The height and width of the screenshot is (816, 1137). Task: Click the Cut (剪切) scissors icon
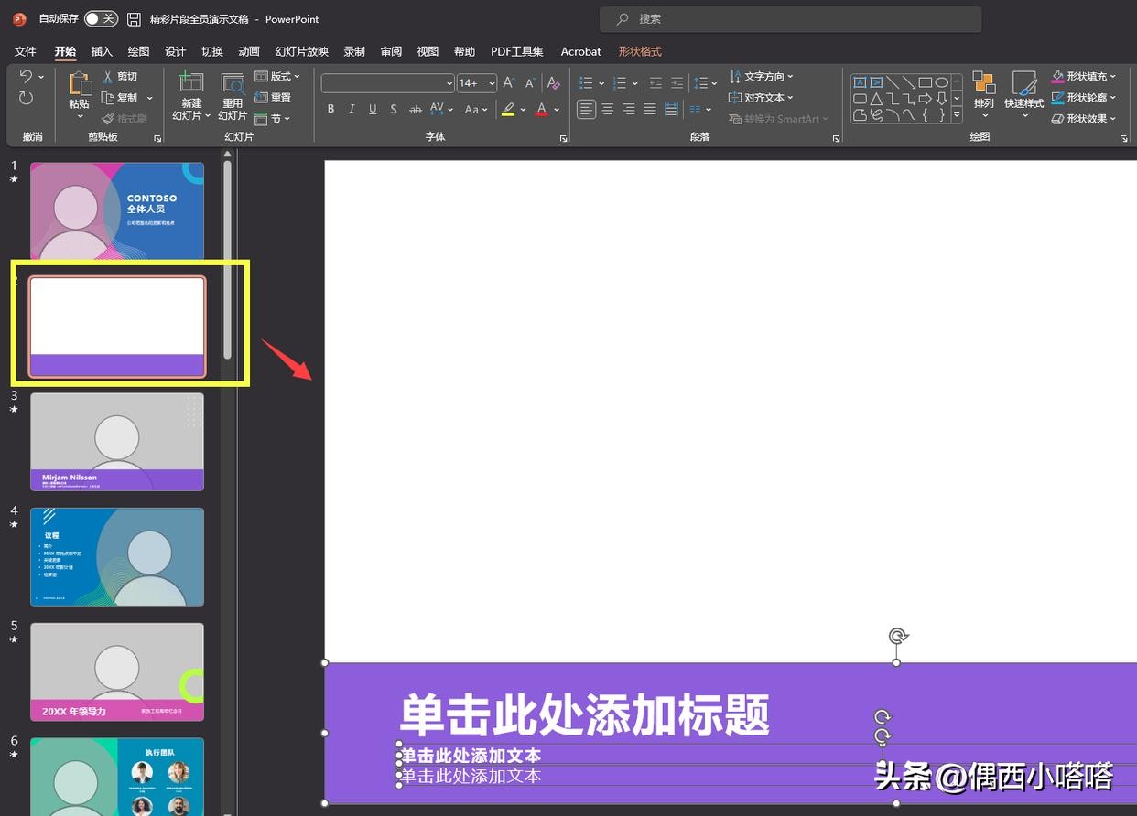coord(108,77)
